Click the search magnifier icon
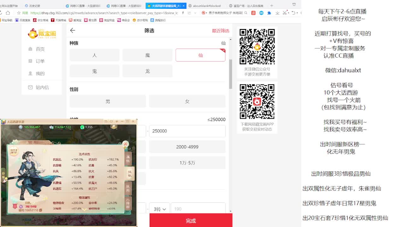Viewport: 404px width, 227px height. 246,13
